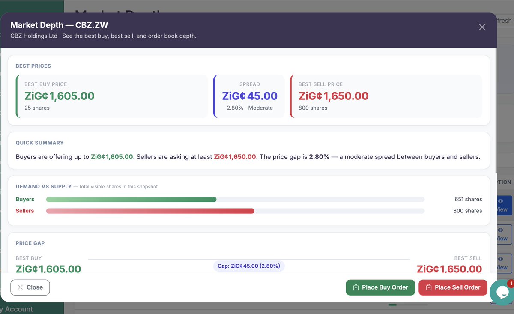Click bold '2.80%' in the summary sentence

coord(319,157)
